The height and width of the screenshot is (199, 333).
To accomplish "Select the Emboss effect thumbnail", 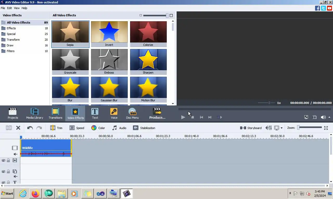I will (109, 62).
